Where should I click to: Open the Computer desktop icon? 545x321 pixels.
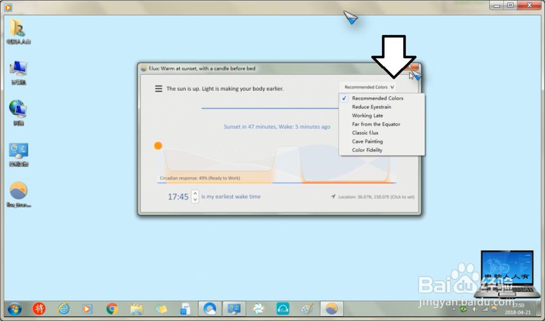pyautogui.click(x=19, y=72)
